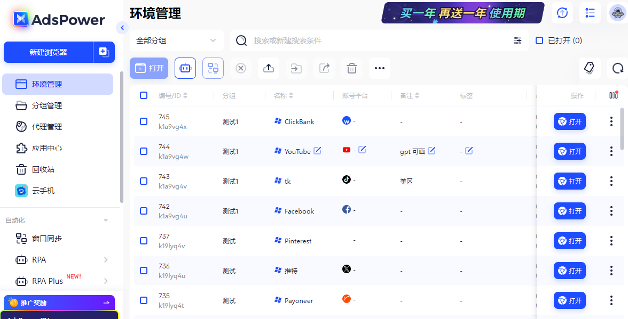Tick the checkbox for environment 745
628x319 pixels.
(x=144, y=121)
